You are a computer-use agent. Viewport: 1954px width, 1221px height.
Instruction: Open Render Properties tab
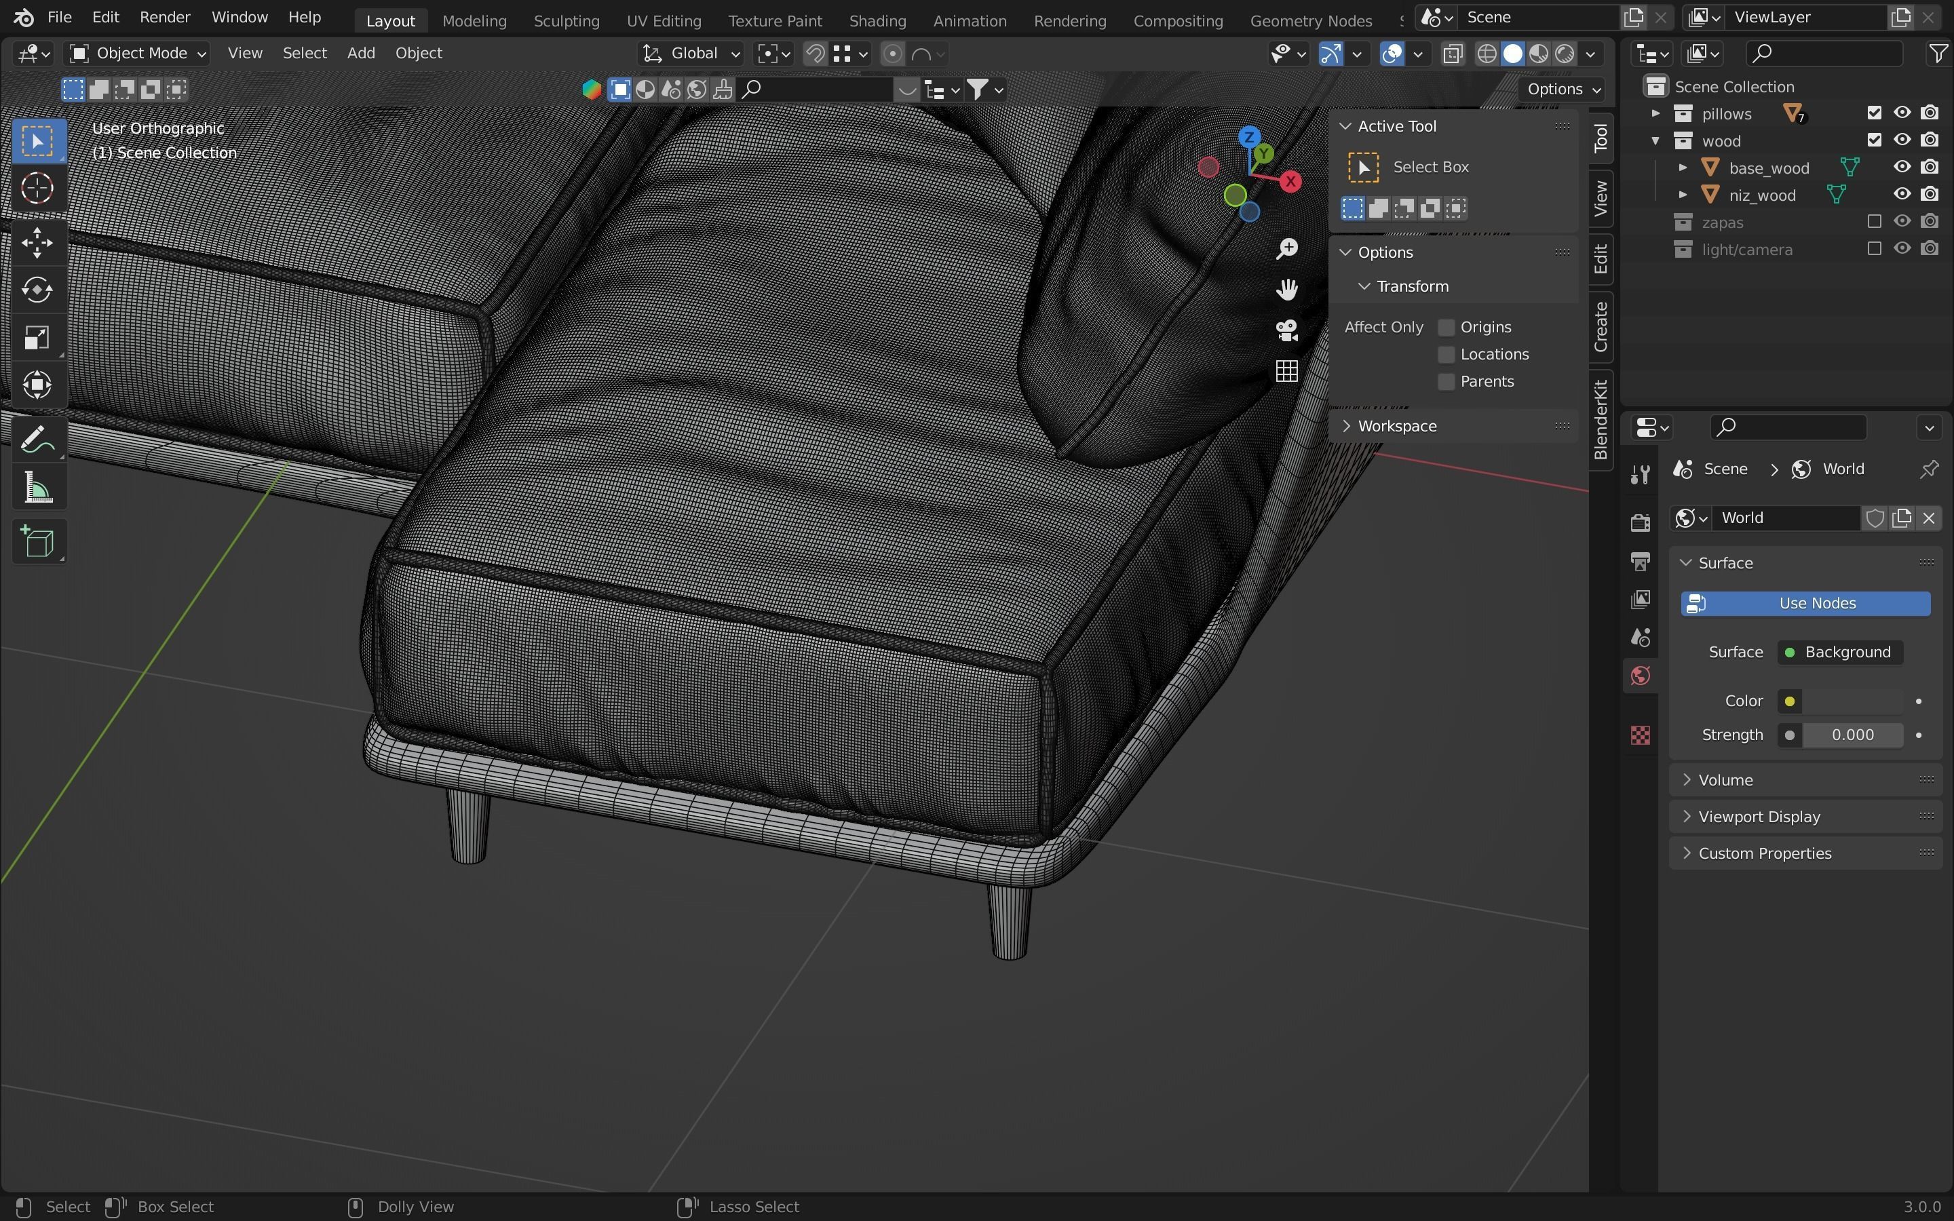point(1640,522)
